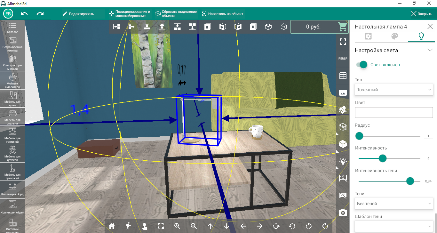This screenshot has height=233, width=437.
Task: Click 'Навестись на объект' button
Action: click(223, 14)
